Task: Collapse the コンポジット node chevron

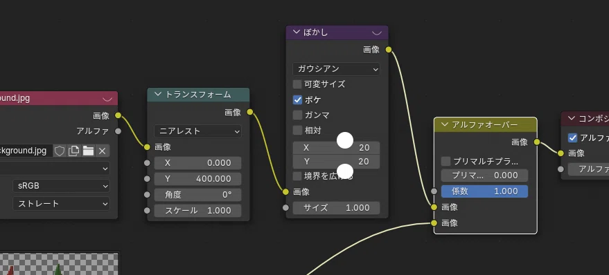Action: (x=572, y=119)
